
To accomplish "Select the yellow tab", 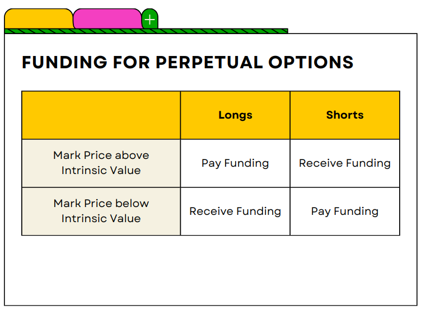I will tap(39, 19).
